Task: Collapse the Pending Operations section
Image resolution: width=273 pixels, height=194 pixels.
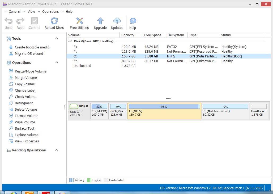Action: [x=57, y=150]
